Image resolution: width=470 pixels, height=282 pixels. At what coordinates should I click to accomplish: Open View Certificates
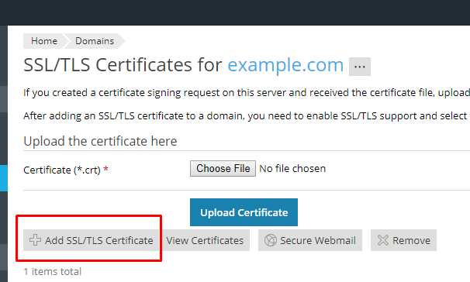(206, 240)
